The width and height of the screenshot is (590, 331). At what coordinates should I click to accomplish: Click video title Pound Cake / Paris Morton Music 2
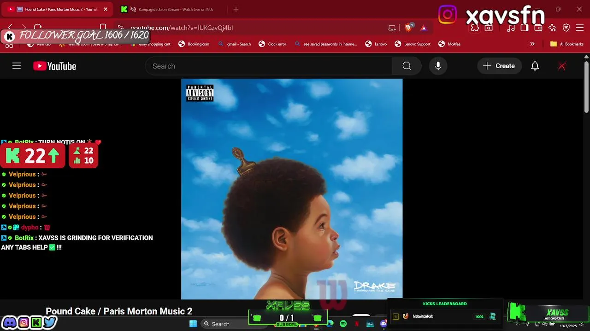point(119,311)
